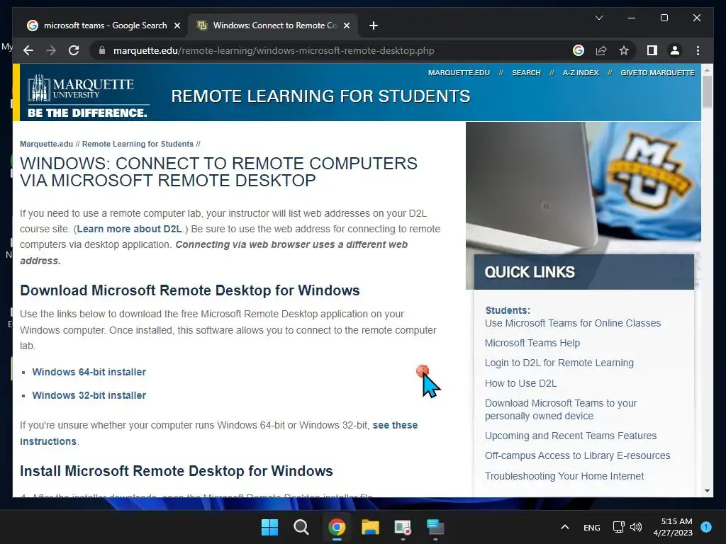This screenshot has height=544, width=726.
Task: Open Troubleshooting Your Home Internet link
Action: (x=564, y=476)
